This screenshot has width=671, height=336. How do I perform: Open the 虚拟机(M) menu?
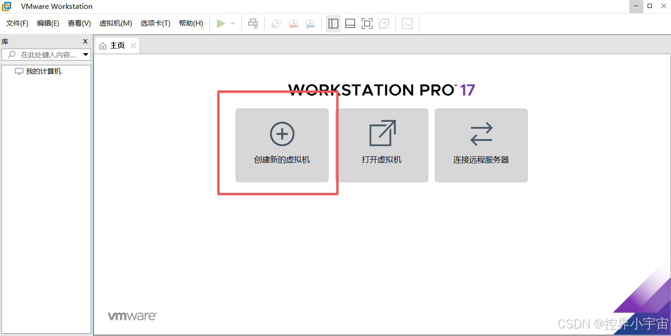pos(115,23)
